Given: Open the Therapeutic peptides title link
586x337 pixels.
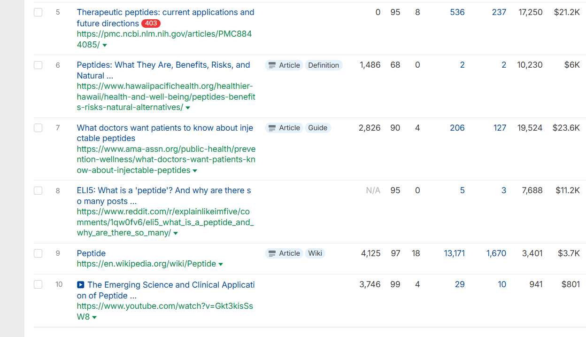Looking at the screenshot, I should [x=165, y=18].
